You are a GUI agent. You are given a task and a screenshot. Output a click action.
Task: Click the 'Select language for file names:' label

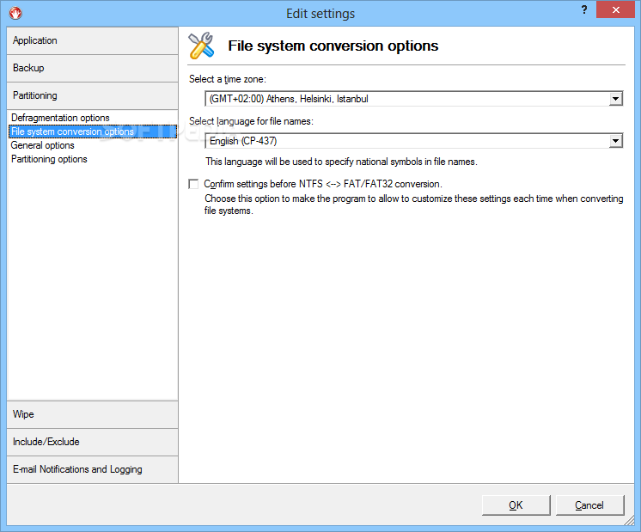[251, 121]
